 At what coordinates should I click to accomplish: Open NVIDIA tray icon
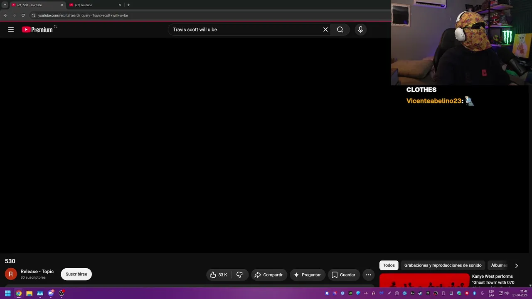[x=350, y=293]
